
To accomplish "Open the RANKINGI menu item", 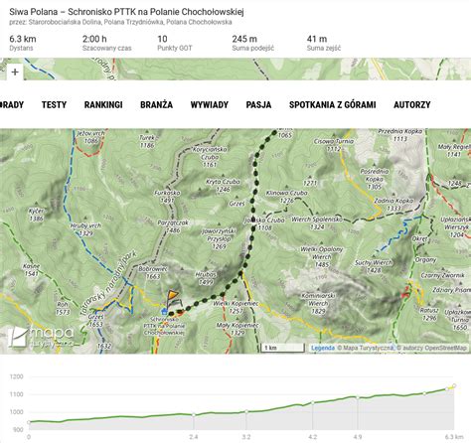I will pyautogui.click(x=103, y=105).
